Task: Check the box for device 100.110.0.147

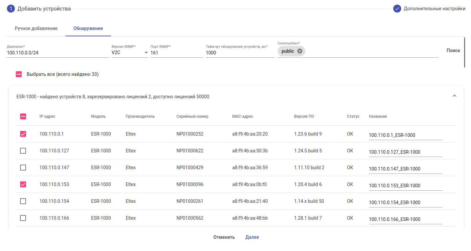Action: (23, 168)
